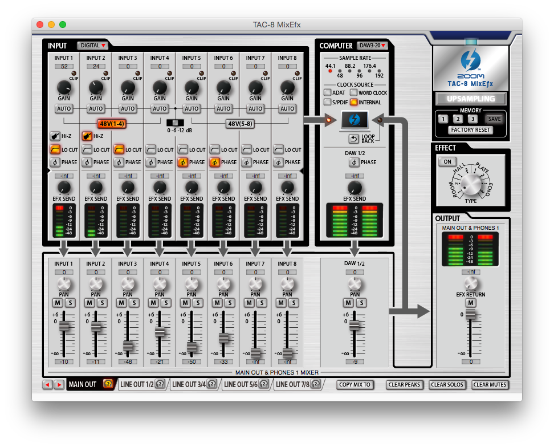Click CLEAR PEAKS button
554x447 pixels.
[x=404, y=385]
